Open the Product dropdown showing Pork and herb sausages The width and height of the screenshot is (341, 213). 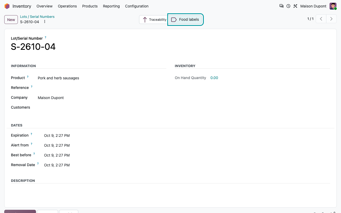click(102, 78)
